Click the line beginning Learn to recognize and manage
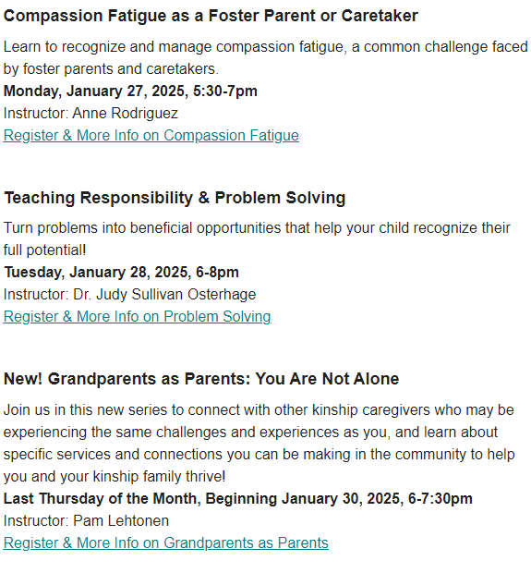531x573 pixels. coord(266,47)
